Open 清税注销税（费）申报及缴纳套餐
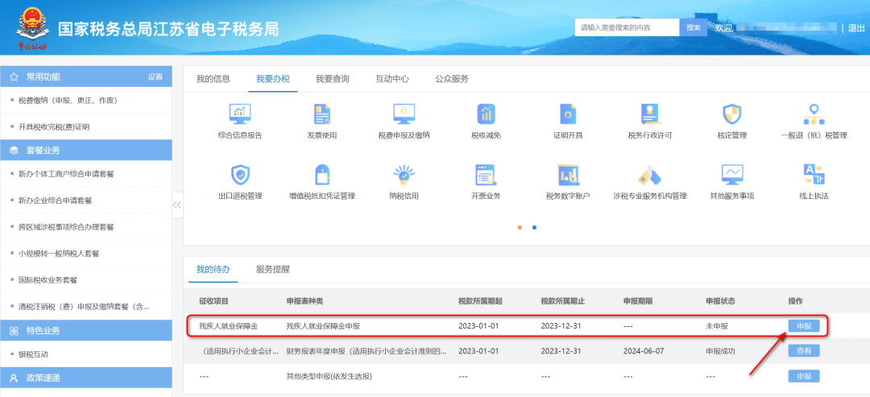This screenshot has height=397, width=870. tap(84, 307)
